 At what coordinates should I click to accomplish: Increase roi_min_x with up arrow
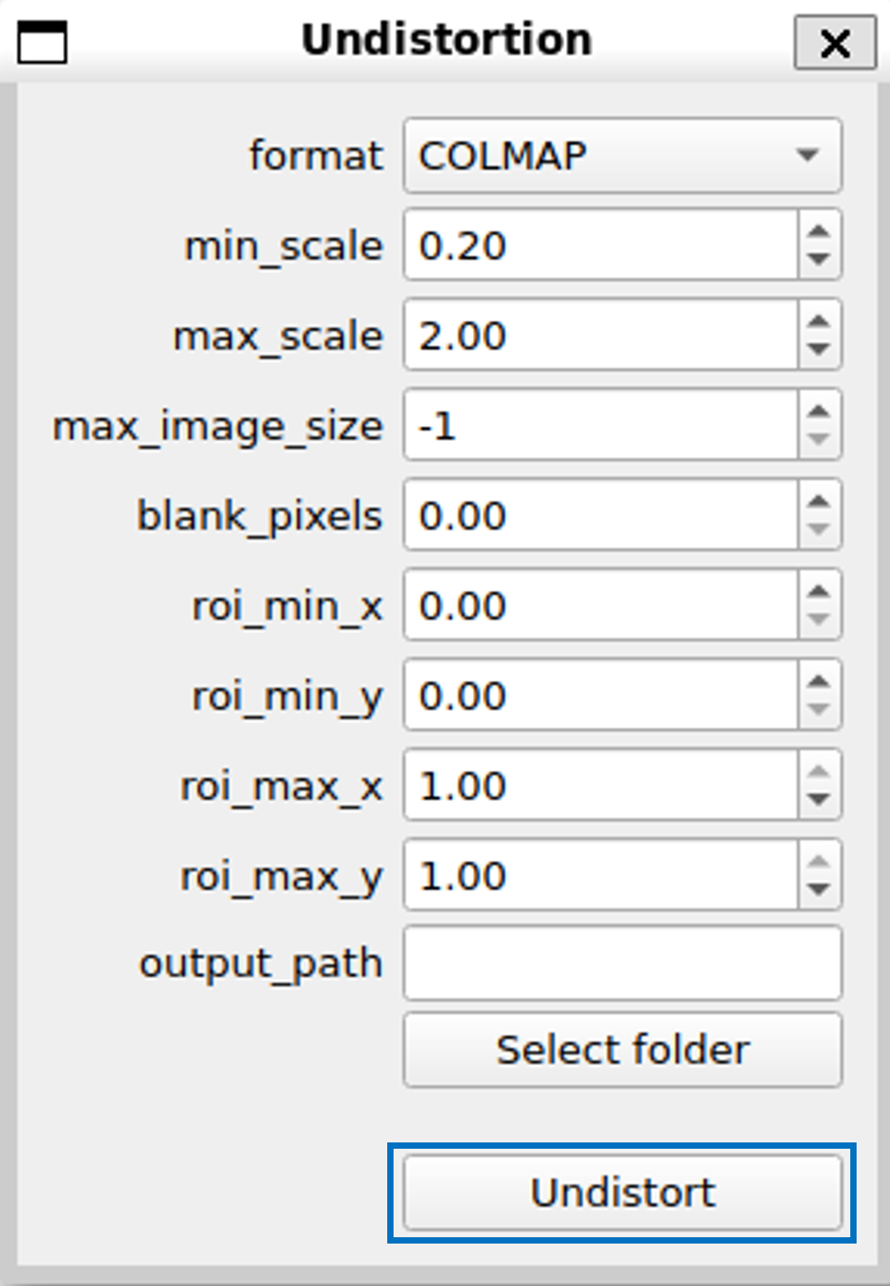(819, 591)
